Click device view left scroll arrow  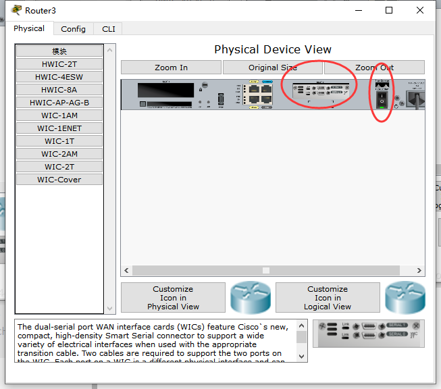(126, 270)
